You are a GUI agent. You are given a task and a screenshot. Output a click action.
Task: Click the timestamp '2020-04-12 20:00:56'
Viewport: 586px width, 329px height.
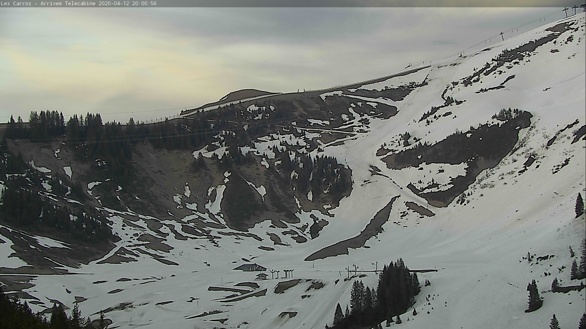(128, 4)
